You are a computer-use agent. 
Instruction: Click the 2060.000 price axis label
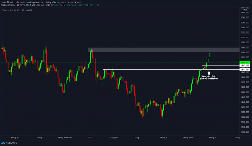245,23
